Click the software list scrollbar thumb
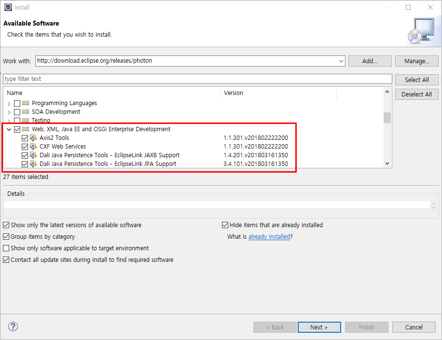The image size is (442, 340). [x=387, y=118]
